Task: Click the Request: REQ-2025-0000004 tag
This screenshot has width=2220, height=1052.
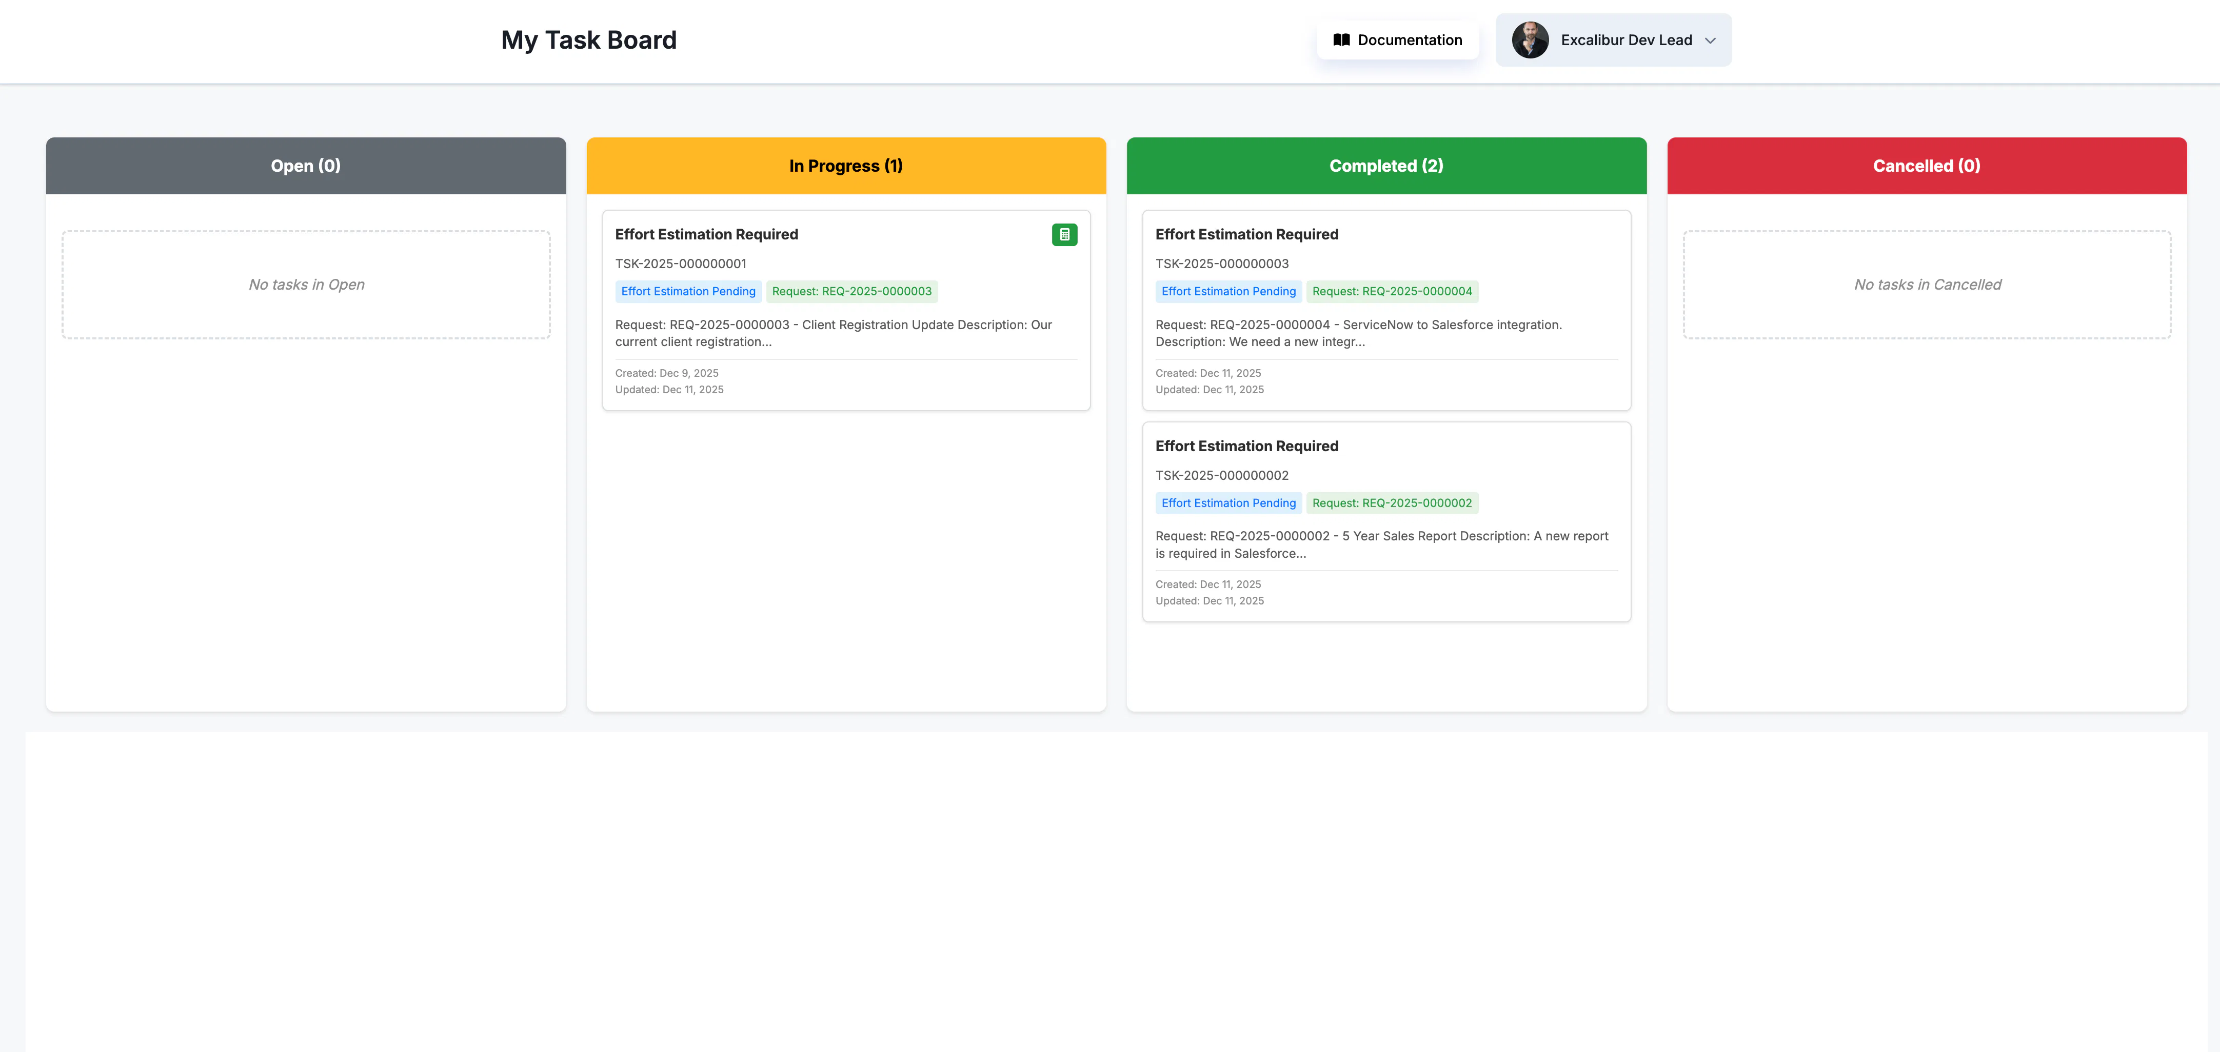Action: pyautogui.click(x=1392, y=291)
